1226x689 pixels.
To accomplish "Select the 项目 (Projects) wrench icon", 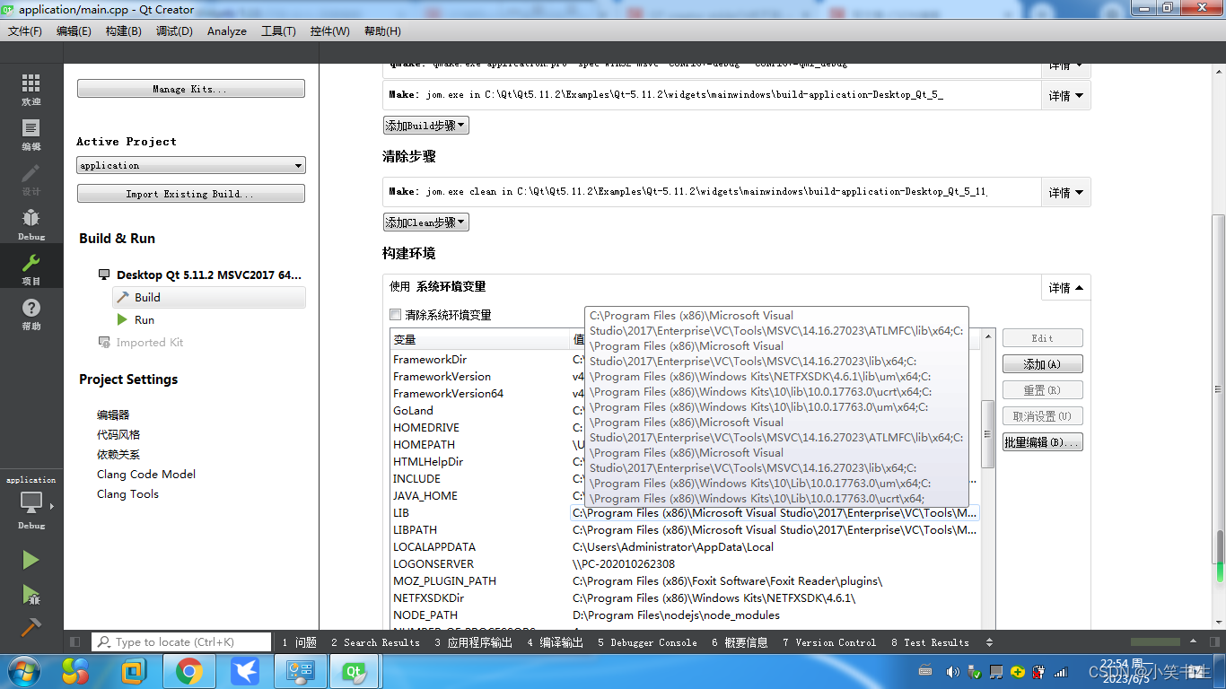I will point(31,263).
